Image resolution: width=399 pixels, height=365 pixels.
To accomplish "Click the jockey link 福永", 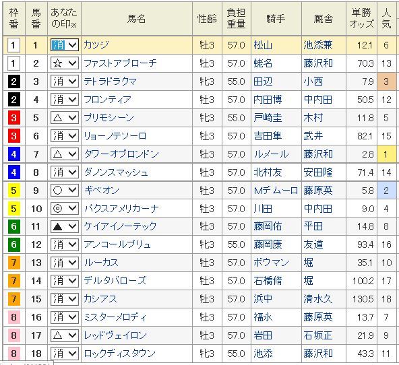I will tap(263, 317).
